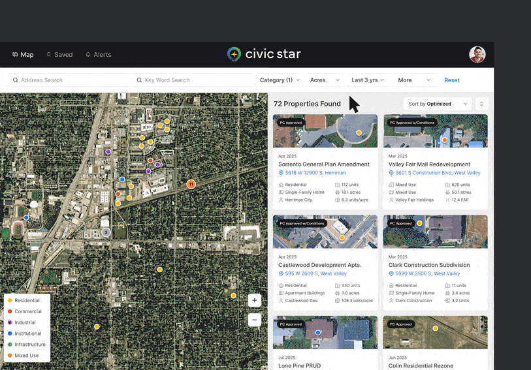Click the location pin icon beside 5616 W 12900 S

coord(281,173)
